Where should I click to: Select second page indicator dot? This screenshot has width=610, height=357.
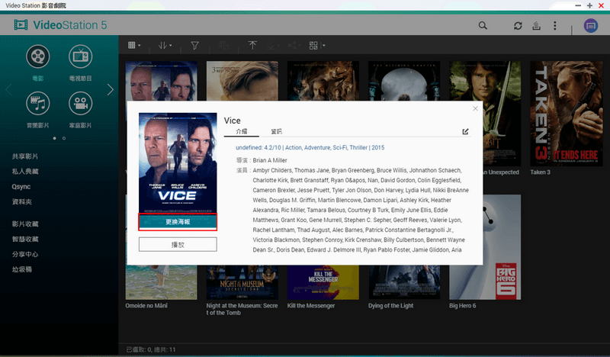tap(64, 138)
